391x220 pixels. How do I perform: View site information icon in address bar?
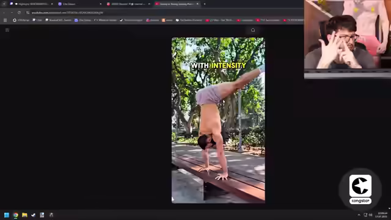pos(27,12)
